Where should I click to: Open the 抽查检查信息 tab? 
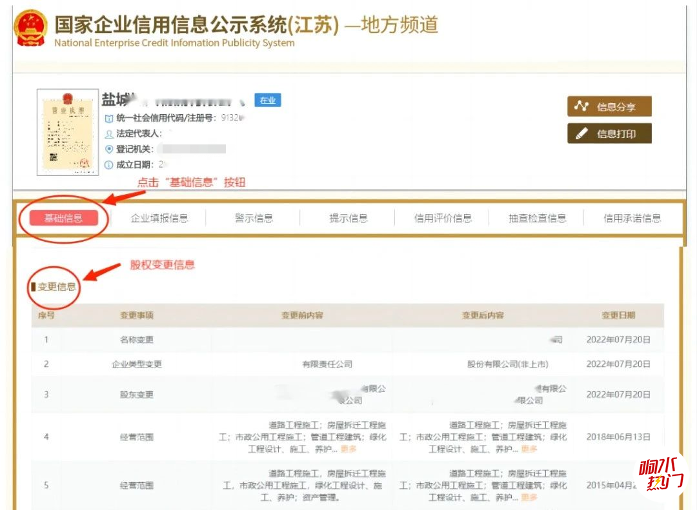click(538, 218)
